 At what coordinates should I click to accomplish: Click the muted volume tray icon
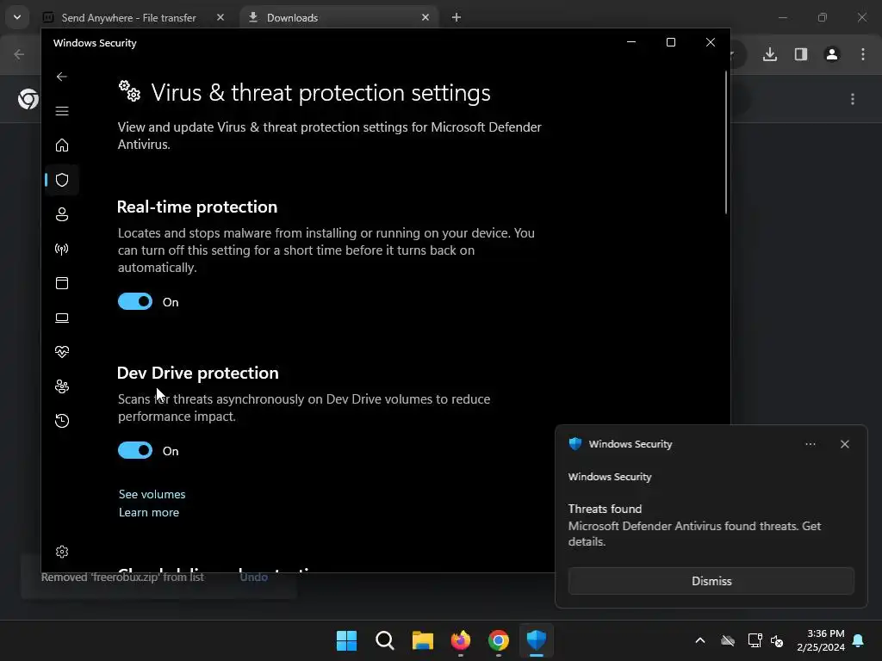[x=777, y=640]
